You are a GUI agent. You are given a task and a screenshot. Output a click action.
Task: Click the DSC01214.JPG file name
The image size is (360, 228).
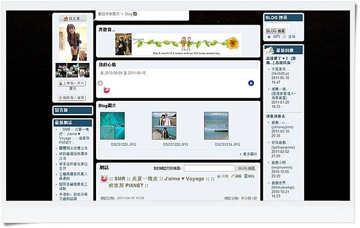pos(227,145)
